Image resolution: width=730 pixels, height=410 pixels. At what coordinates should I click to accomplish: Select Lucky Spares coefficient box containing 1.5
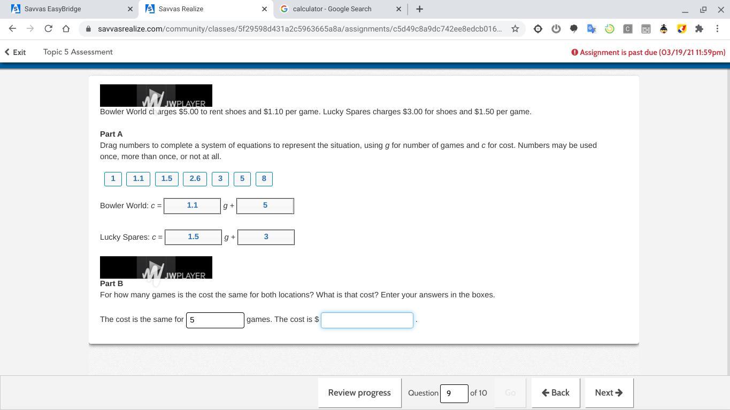click(193, 237)
